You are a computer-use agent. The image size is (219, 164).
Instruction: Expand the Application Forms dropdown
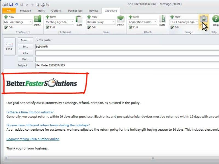[x=155, y=22]
